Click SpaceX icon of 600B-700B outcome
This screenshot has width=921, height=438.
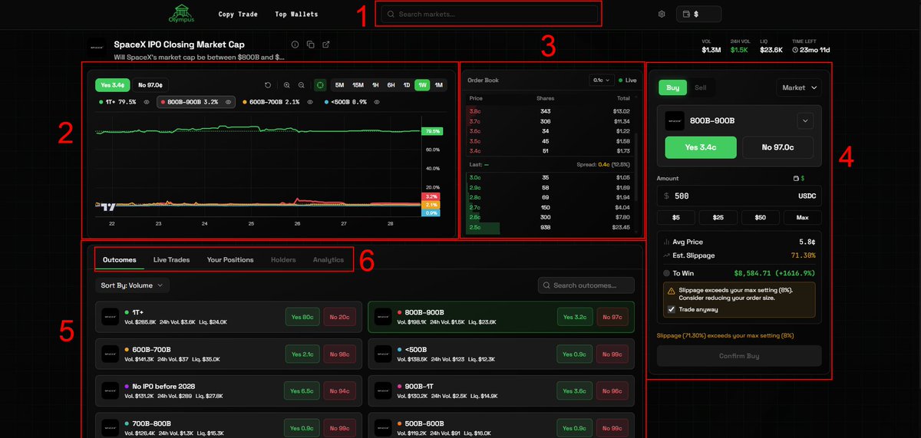click(111, 354)
